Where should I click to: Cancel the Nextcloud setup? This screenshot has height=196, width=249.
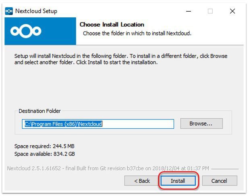220,181
